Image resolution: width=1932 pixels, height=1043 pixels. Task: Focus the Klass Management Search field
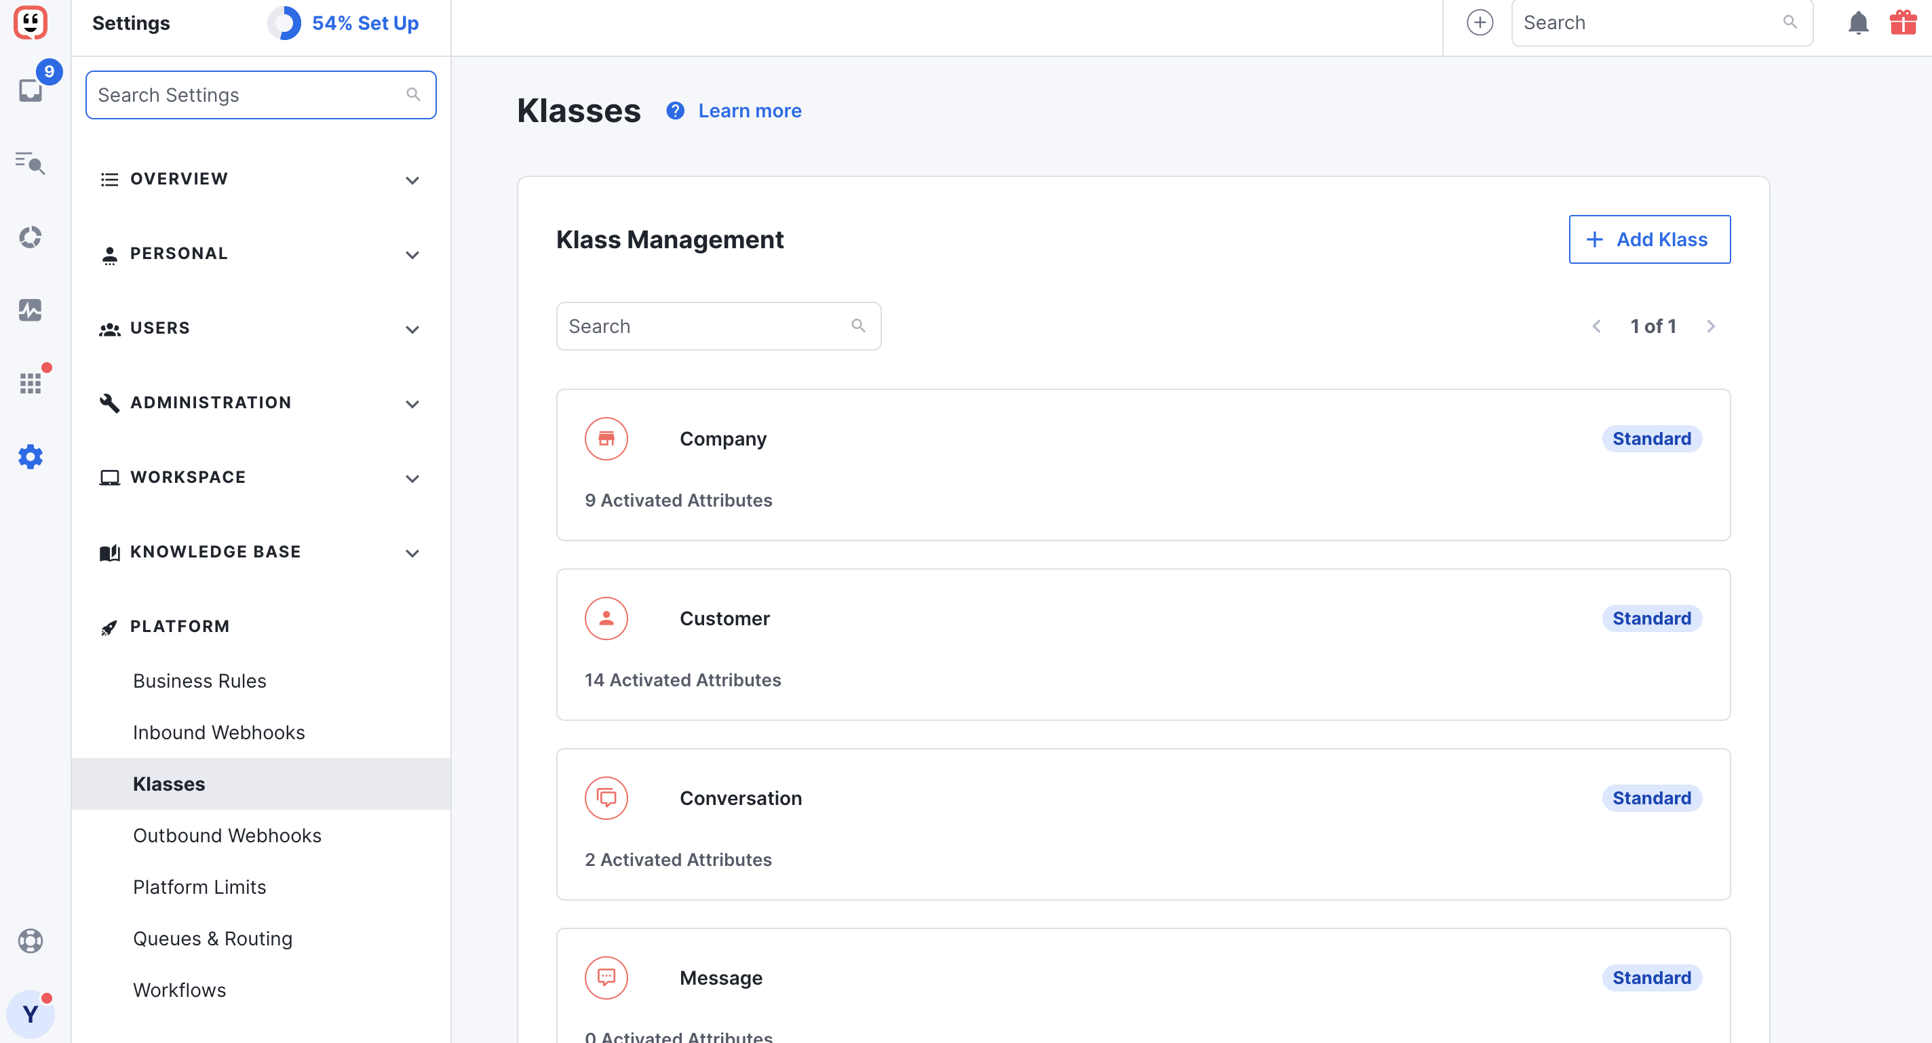[x=718, y=326]
